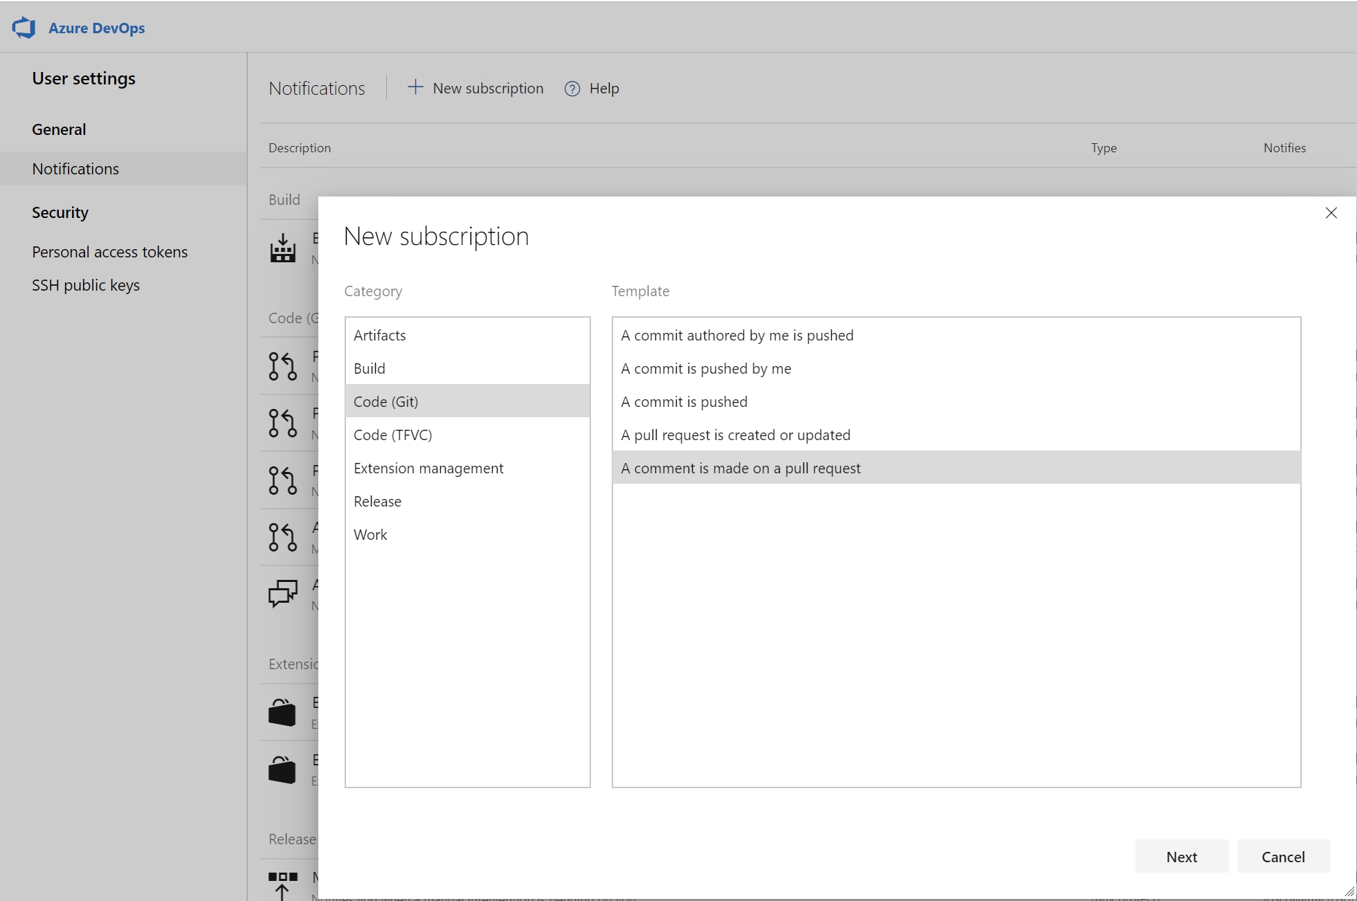Click the close X icon on dialog
Viewport: 1357px width, 901px height.
point(1332,212)
